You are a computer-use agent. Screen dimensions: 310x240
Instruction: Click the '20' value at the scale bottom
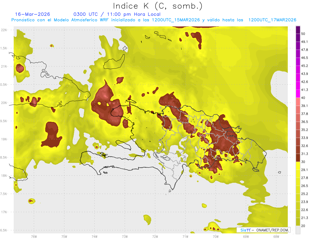(x=304, y=226)
